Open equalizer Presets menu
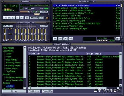The width and height of the screenshot is (124, 96). (44, 26)
